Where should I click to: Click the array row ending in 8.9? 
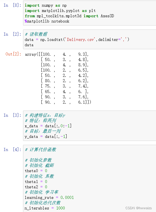(x=65, y=65)
